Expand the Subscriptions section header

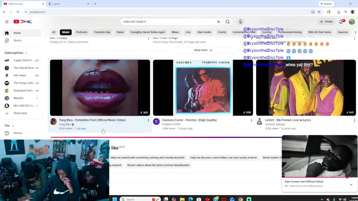pyautogui.click(x=16, y=53)
